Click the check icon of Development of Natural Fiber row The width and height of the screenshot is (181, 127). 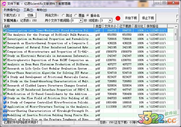[x=5, y=47]
